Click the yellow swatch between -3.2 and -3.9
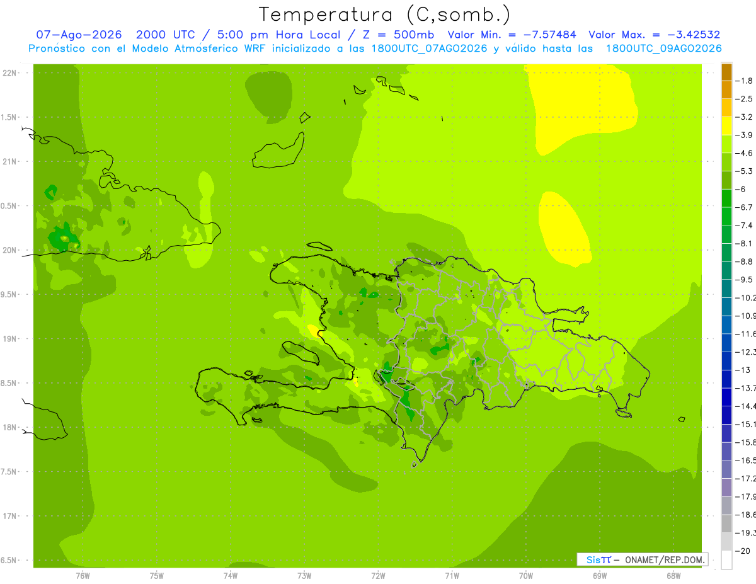This screenshot has height=584, width=756. [726, 126]
